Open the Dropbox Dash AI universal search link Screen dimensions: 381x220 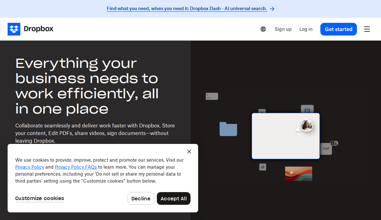pos(187,9)
